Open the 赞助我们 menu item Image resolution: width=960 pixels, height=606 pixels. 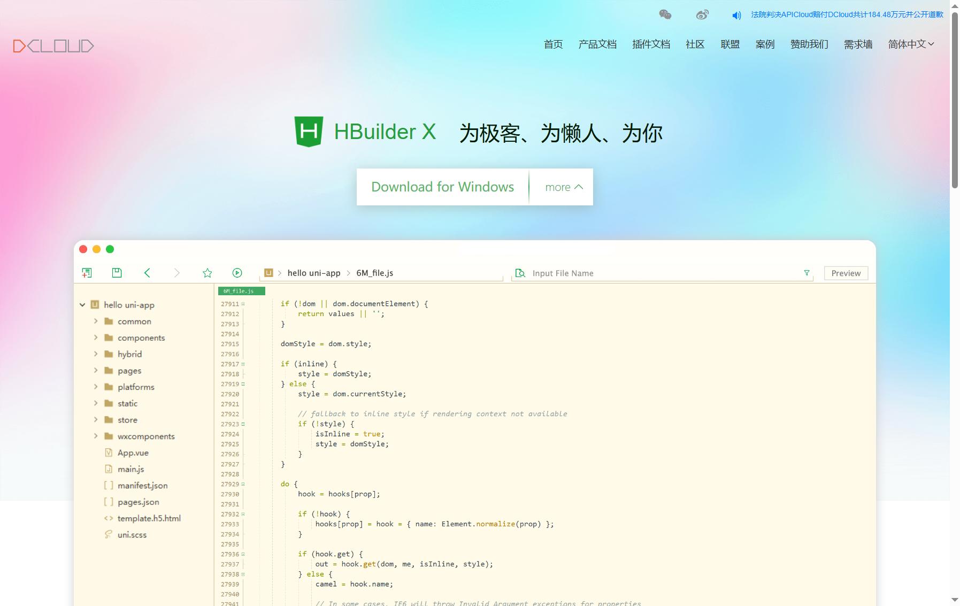809,44
